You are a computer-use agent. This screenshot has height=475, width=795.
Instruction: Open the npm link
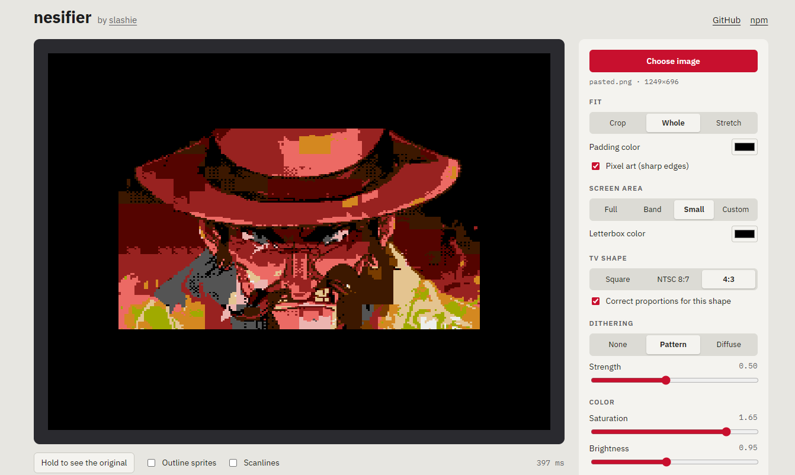click(x=759, y=20)
